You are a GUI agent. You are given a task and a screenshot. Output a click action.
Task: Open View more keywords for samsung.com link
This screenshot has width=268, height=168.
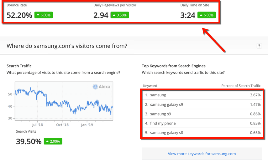pos(202,154)
